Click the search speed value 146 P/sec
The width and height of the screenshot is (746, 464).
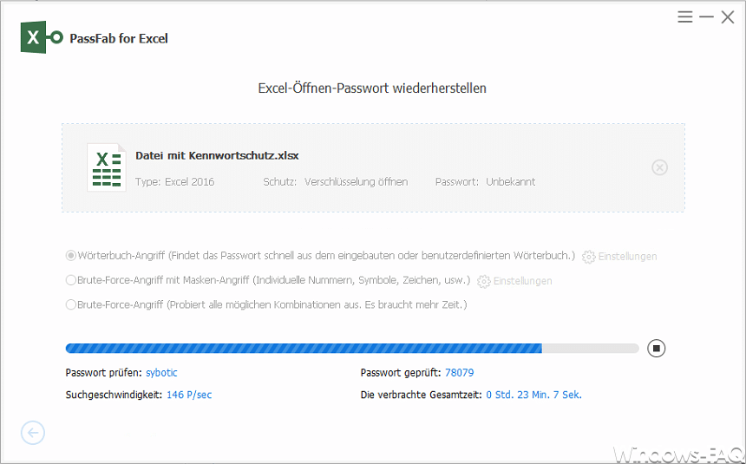(x=189, y=395)
